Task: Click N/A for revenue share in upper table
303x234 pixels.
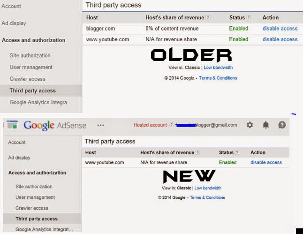Action: (171, 39)
